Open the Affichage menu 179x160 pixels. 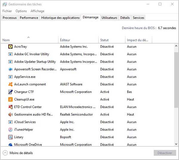(37, 11)
